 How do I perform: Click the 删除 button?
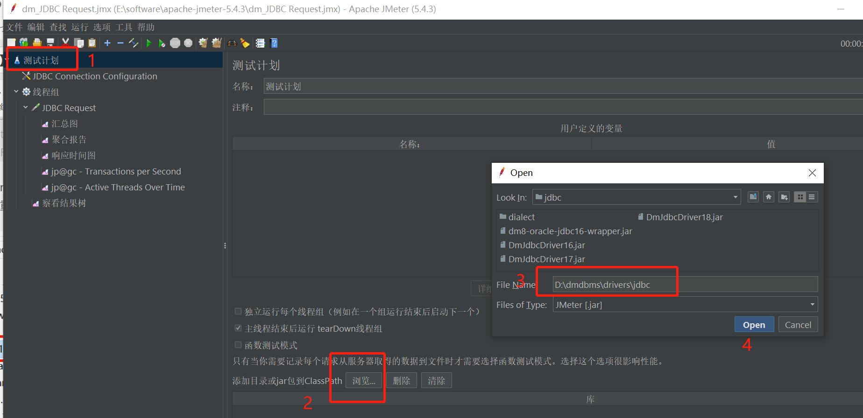pos(402,381)
